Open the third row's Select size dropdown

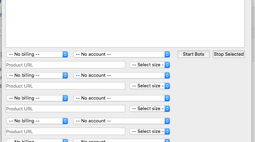pos(150,109)
